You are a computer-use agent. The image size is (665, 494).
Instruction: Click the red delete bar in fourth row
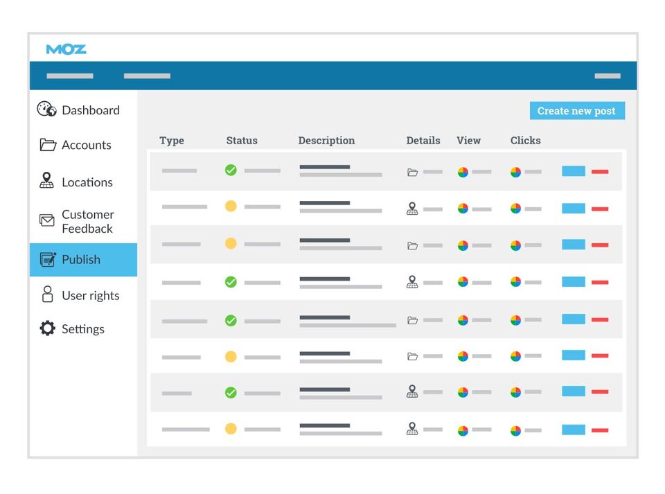pyautogui.click(x=600, y=282)
